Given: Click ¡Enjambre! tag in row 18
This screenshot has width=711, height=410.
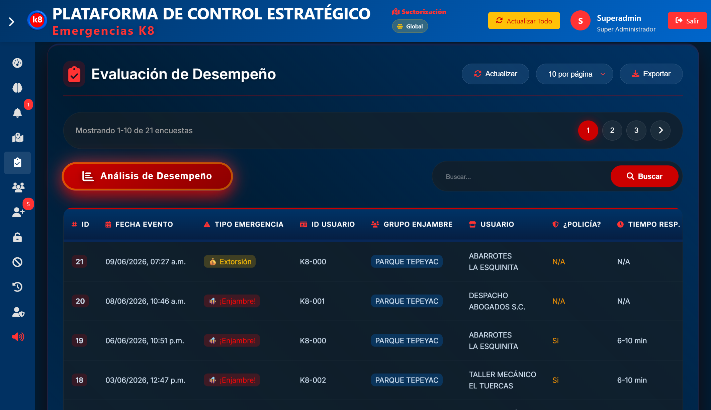Looking at the screenshot, I should pos(232,380).
